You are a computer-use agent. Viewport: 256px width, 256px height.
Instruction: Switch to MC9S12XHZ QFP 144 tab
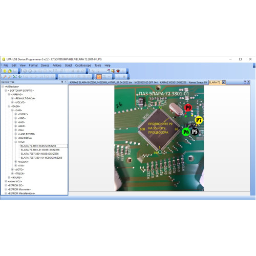(x=146, y=82)
